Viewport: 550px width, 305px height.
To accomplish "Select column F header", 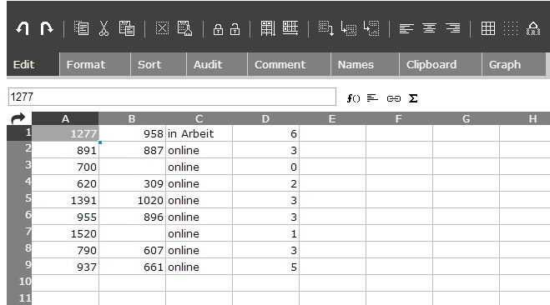I will (x=399, y=118).
